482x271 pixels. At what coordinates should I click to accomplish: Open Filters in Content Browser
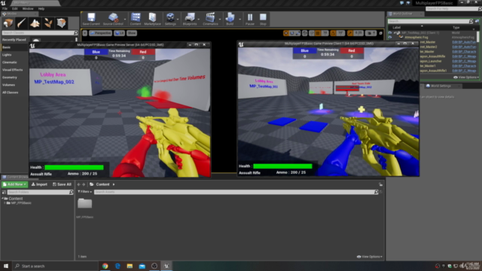click(x=84, y=192)
